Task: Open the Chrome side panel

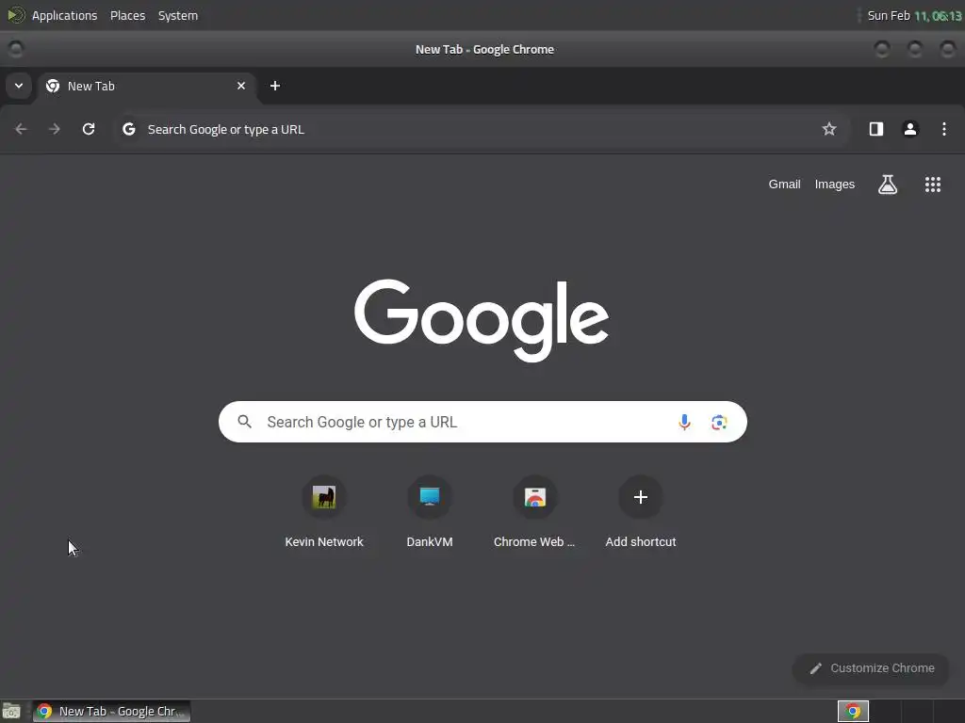Action: pyautogui.click(x=876, y=129)
